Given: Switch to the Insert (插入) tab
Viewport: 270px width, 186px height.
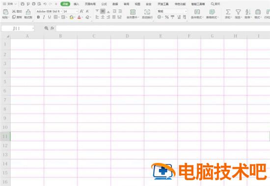Looking at the screenshot, I should pyautogui.click(x=76, y=4).
